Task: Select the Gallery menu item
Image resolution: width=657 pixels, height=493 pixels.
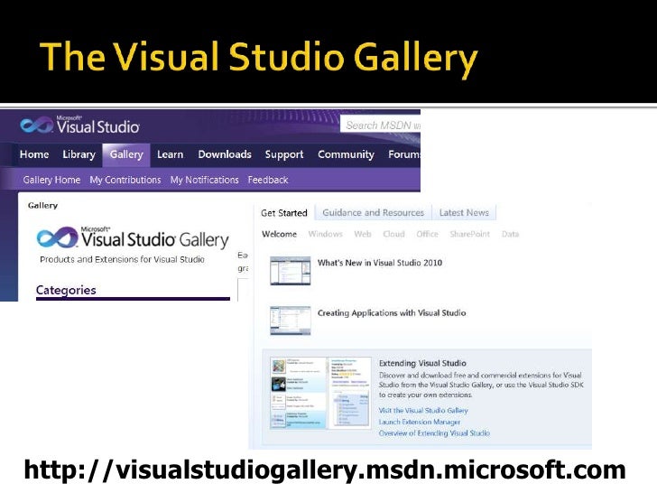Action: click(x=126, y=154)
